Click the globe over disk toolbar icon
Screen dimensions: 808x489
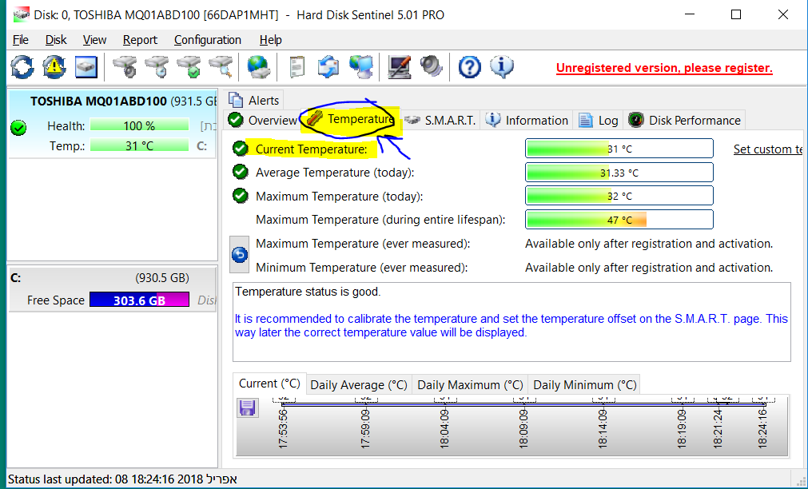click(257, 67)
